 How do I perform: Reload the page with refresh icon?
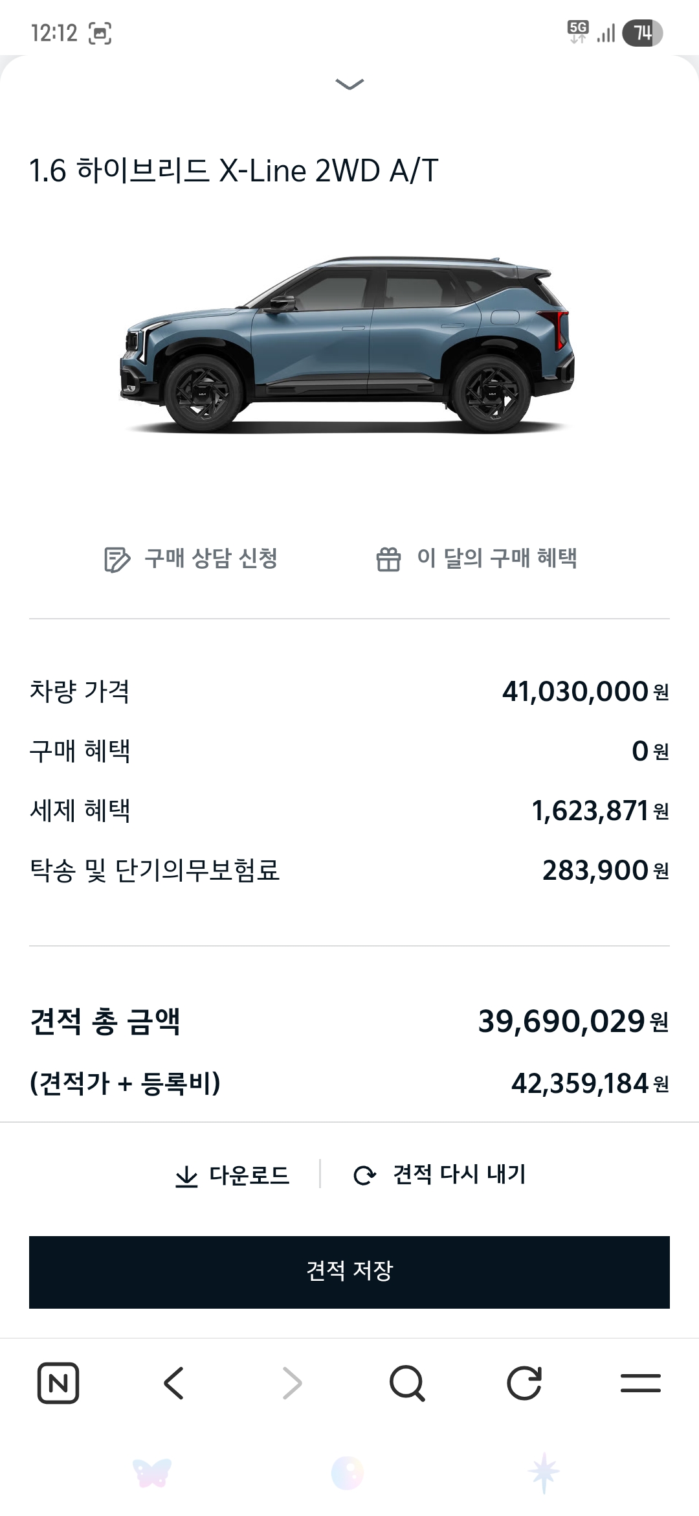524,1383
